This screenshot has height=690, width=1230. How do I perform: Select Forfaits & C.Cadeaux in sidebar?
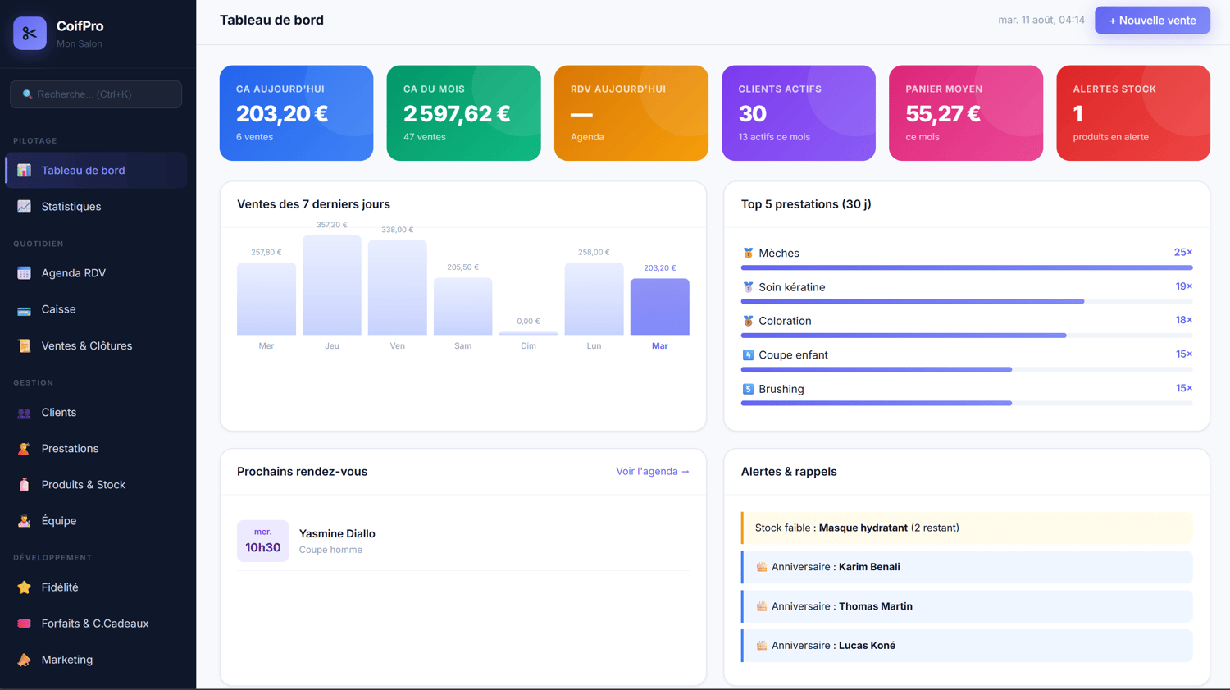[96, 624]
